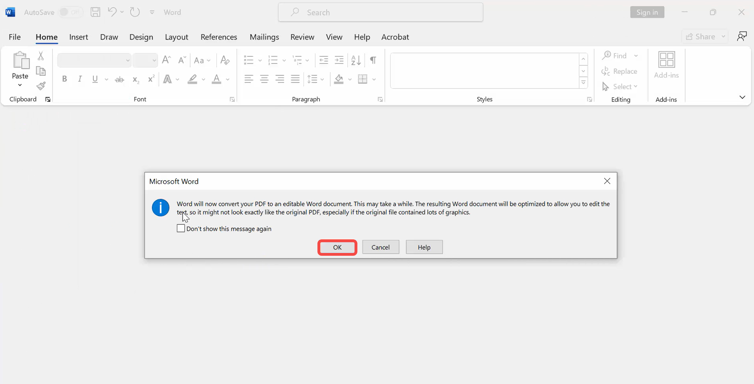754x384 pixels.
Task: Click the Copy icon in Clipboard group
Action: 41,71
